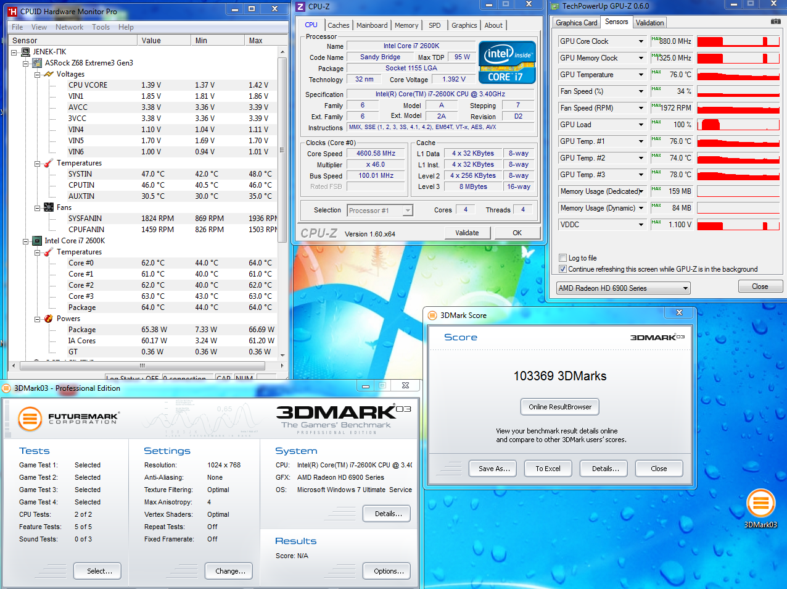Click the MAX indicator for GPU Core Clock
The width and height of the screenshot is (787, 589).
tap(656, 39)
